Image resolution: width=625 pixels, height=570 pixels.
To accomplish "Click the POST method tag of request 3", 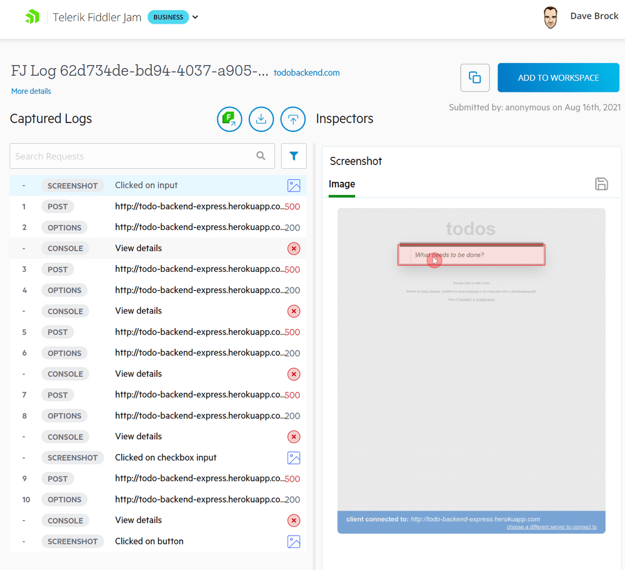I will pos(57,269).
